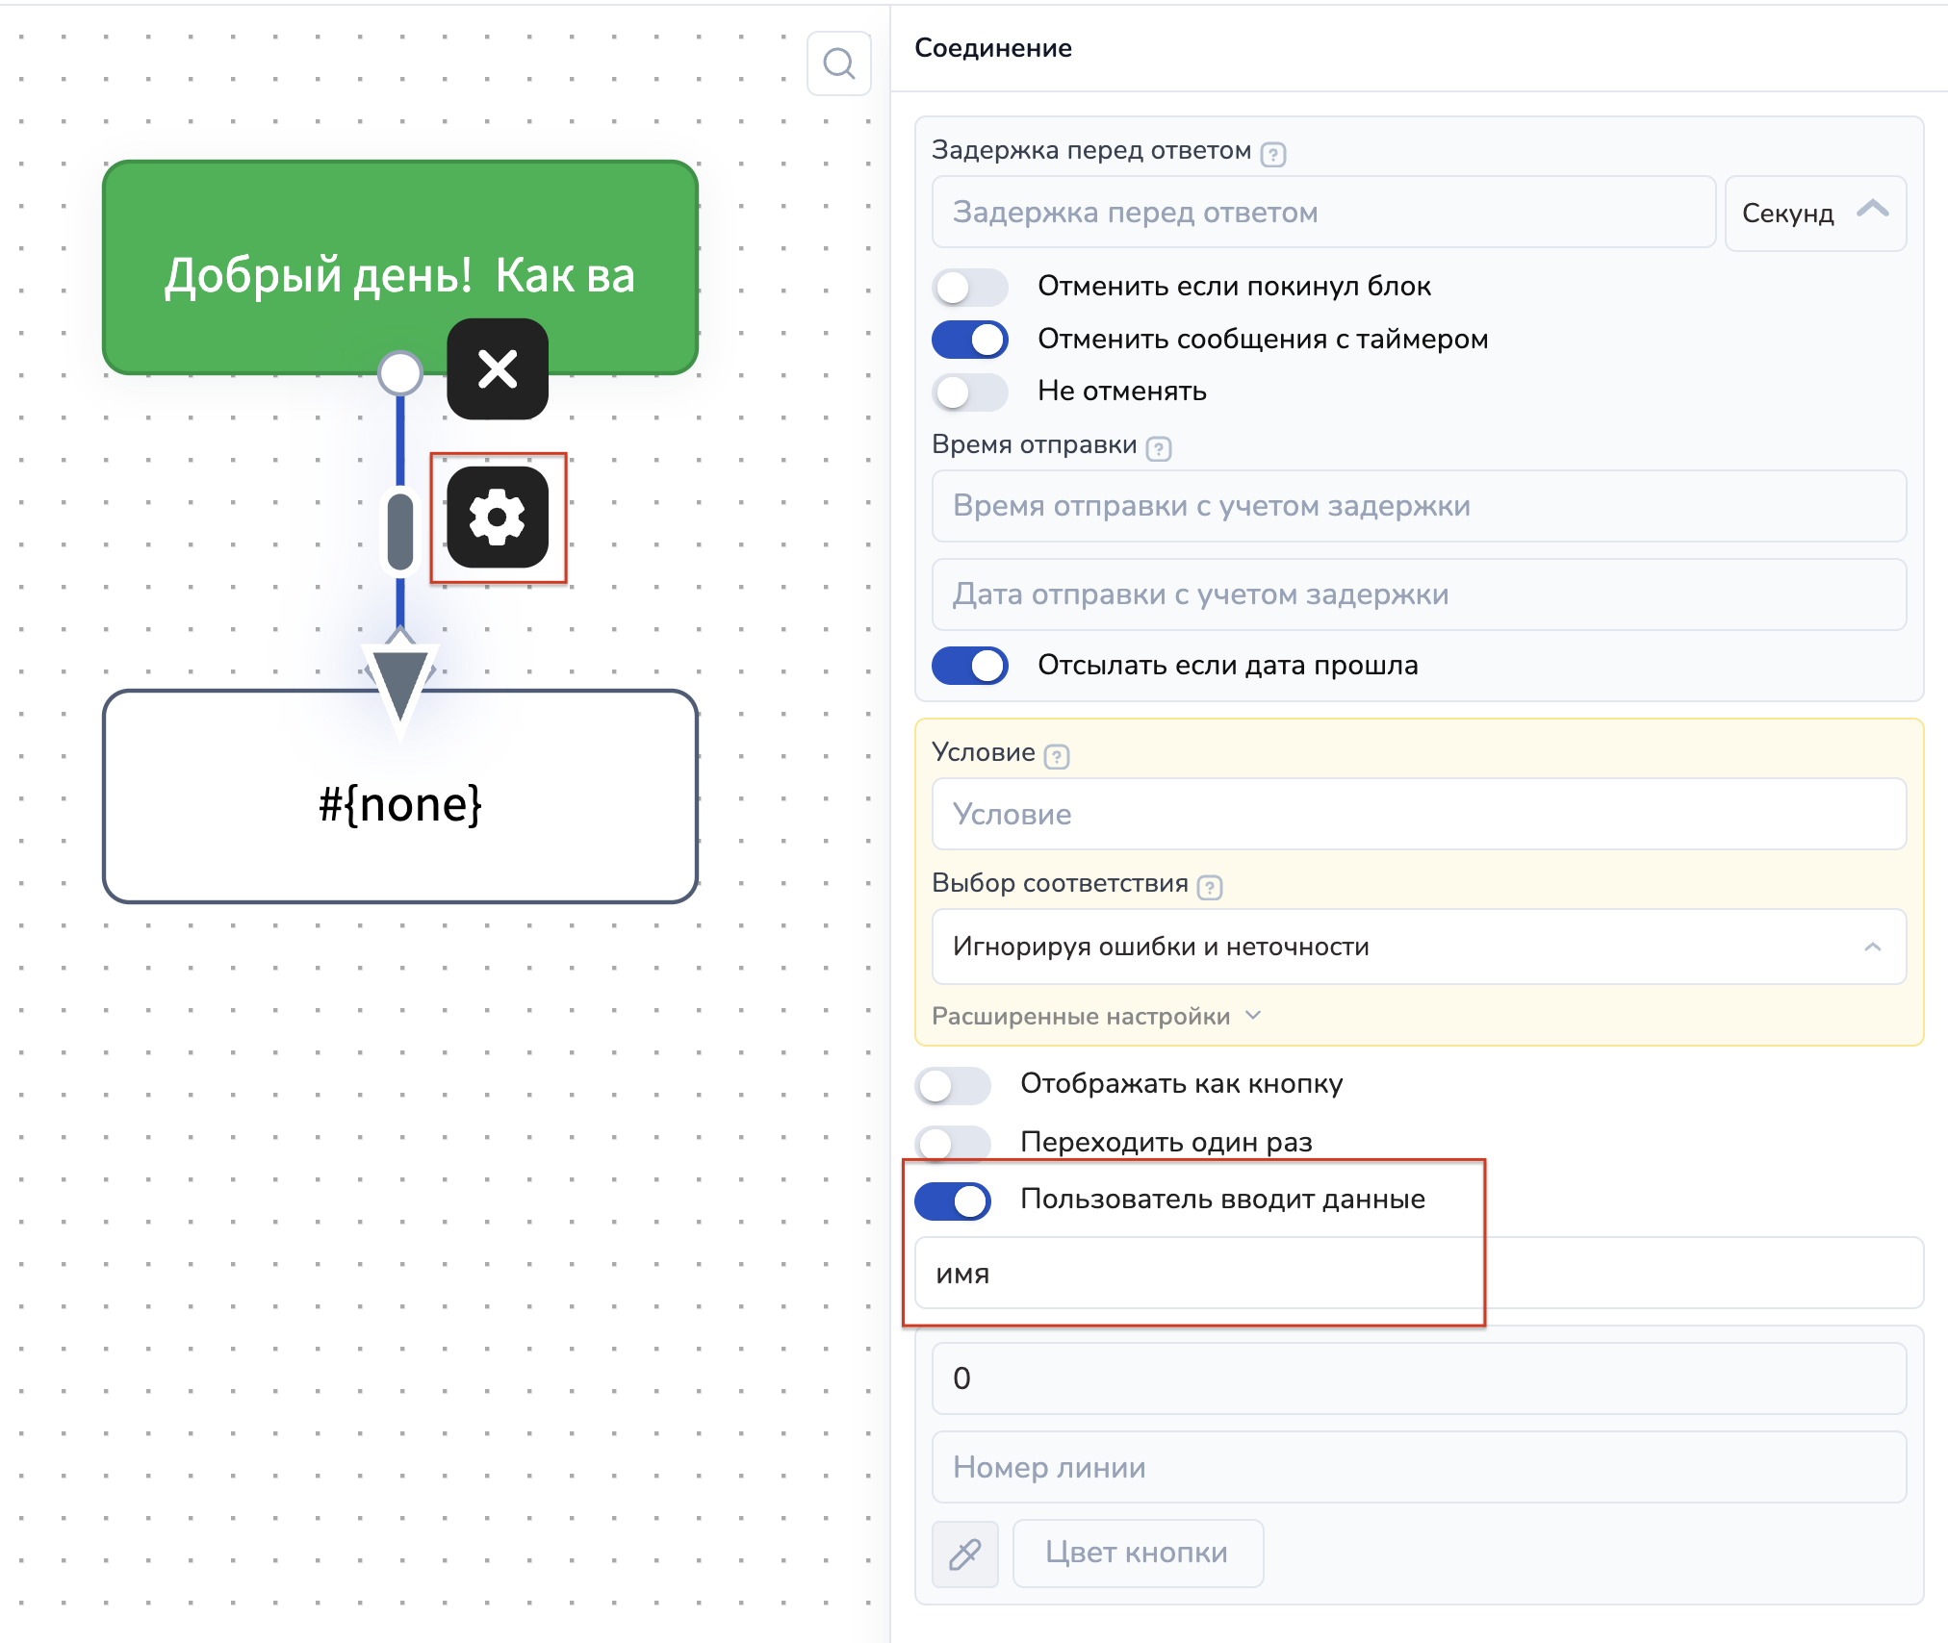1948x1643 pixels.
Task: Expand Расширенные настройки section
Action: click(1096, 1016)
